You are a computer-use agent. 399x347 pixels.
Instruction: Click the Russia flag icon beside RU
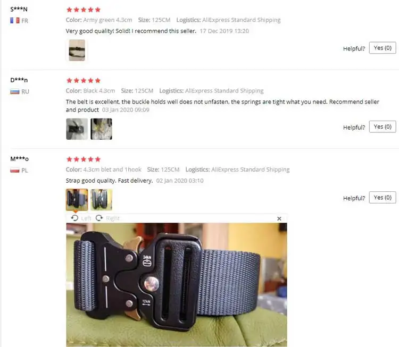15,91
